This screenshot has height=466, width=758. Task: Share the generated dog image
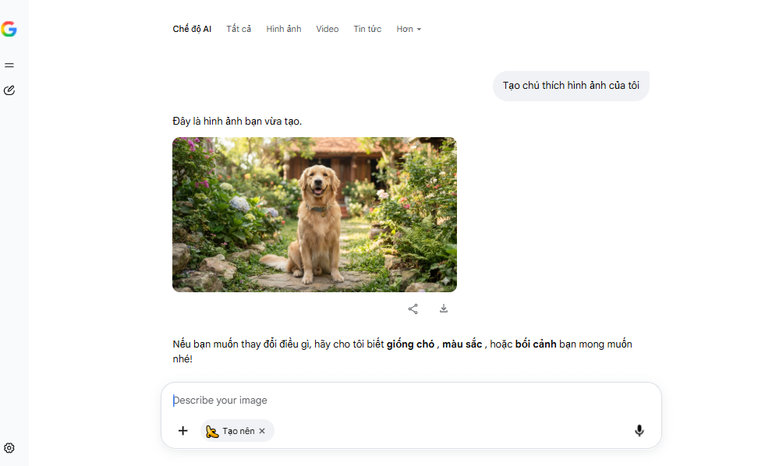coord(413,309)
